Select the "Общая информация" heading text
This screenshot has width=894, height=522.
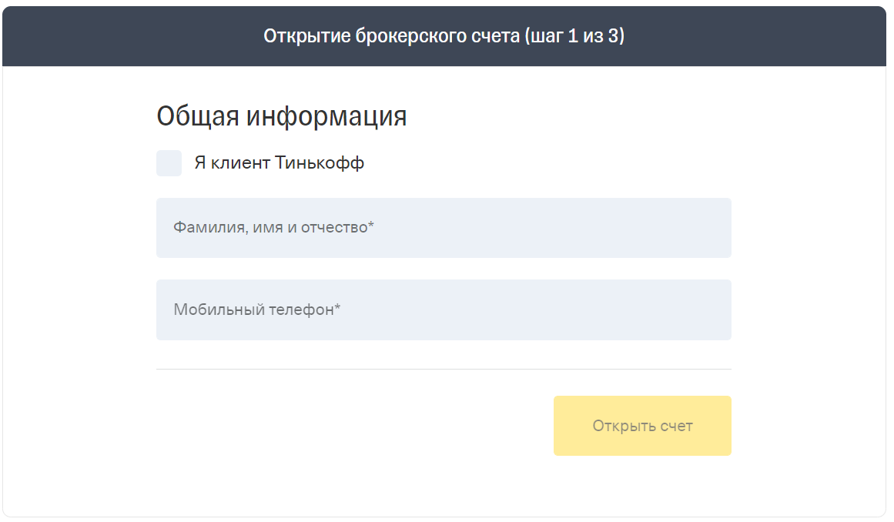(282, 115)
